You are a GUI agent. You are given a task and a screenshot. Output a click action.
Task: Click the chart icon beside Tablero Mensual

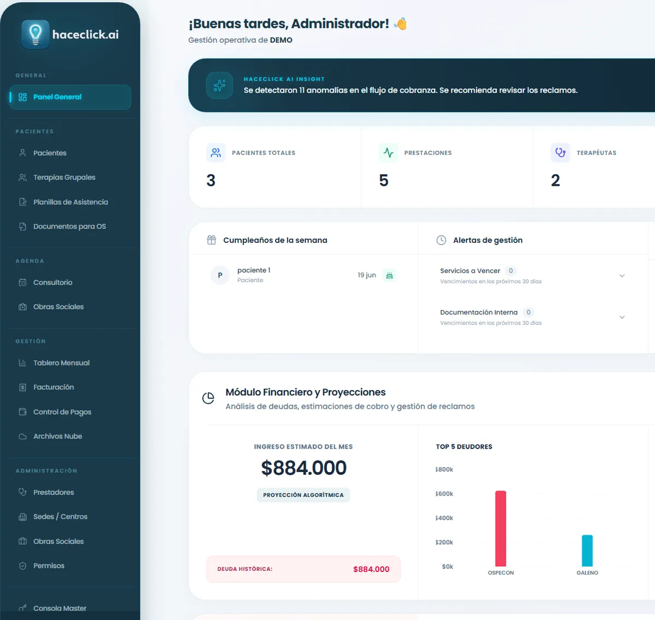click(x=22, y=362)
